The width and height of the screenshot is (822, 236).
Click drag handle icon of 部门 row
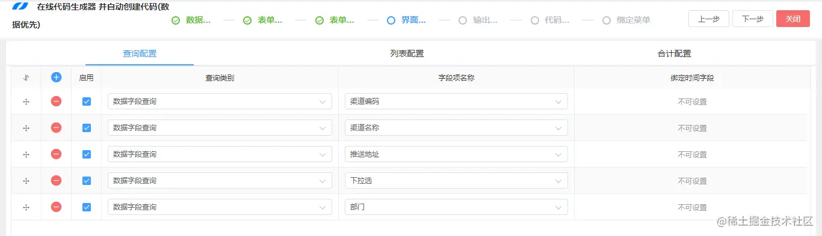(x=26, y=208)
